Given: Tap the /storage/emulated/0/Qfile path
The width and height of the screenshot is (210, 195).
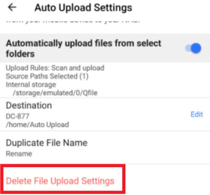Looking at the screenshot, I should [55, 93].
